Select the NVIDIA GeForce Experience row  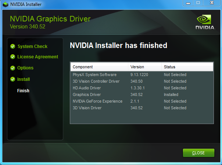point(142,101)
